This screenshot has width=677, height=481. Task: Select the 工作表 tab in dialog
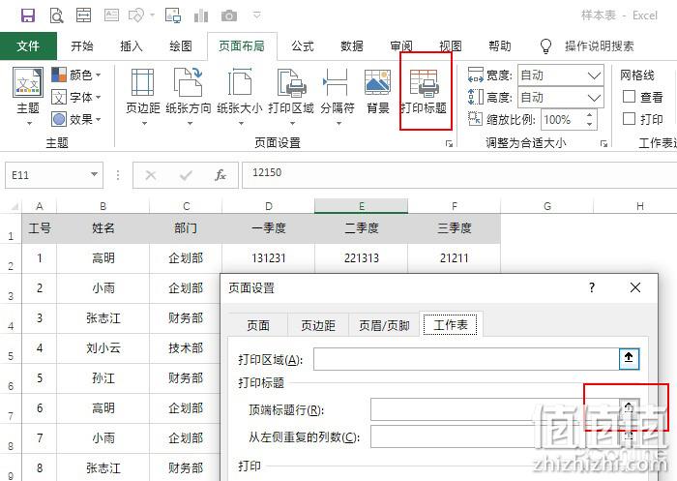451,324
